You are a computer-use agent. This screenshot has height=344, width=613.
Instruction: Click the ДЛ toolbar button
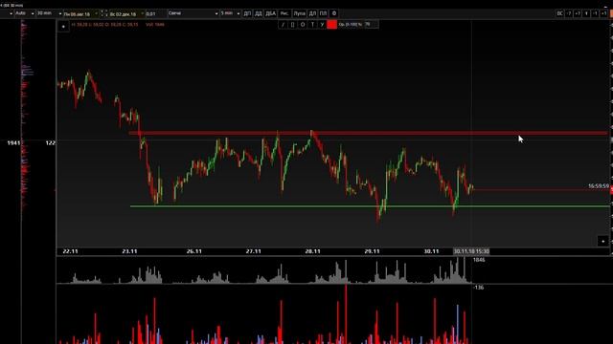point(312,13)
